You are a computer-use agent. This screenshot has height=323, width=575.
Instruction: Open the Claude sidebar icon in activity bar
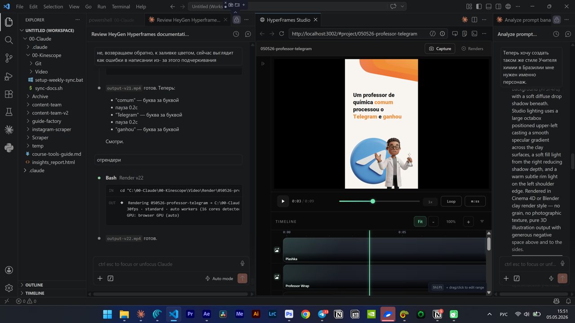[x=9, y=130]
